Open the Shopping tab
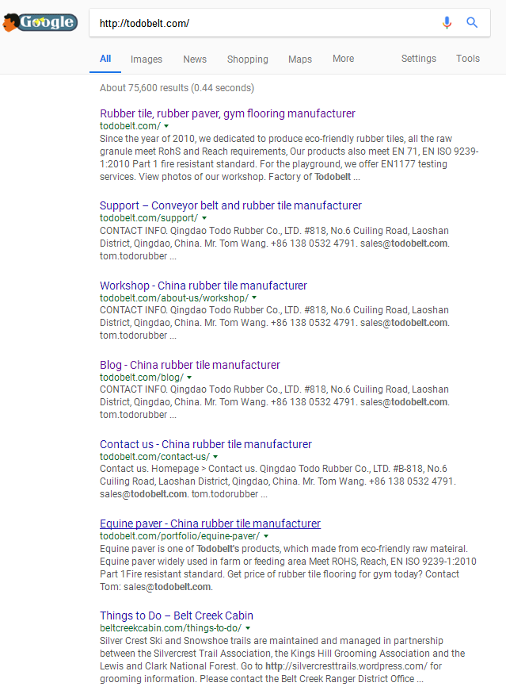 point(247,59)
